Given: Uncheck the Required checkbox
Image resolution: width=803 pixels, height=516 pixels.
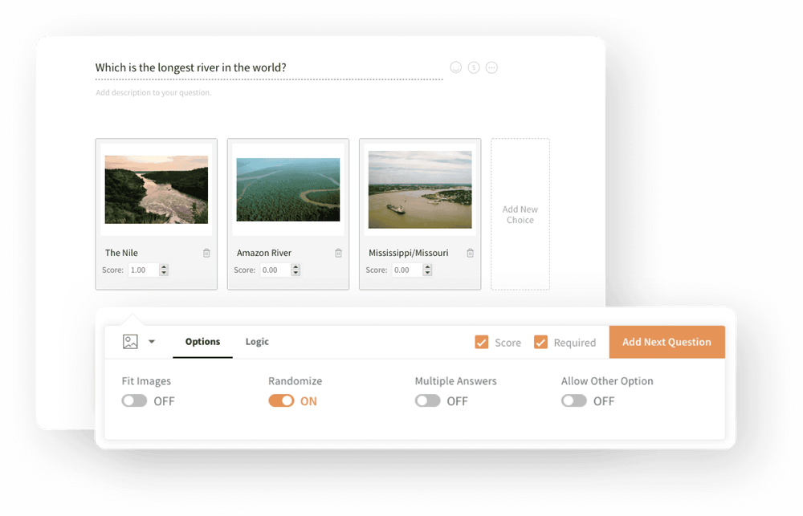Looking at the screenshot, I should point(540,342).
